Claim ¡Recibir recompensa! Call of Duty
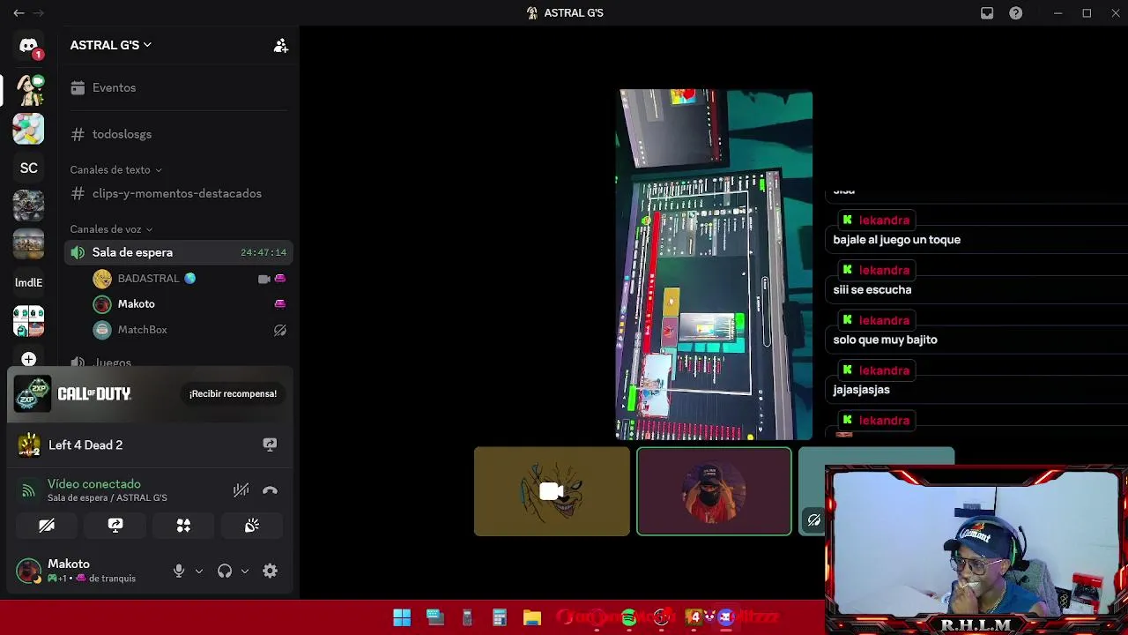 pyautogui.click(x=233, y=393)
